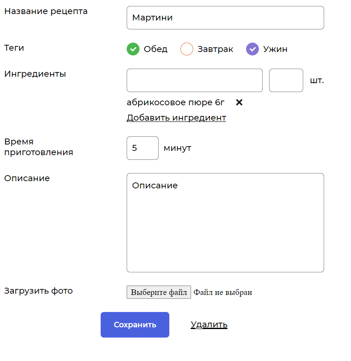Click the blue Сохранить button

click(135, 325)
